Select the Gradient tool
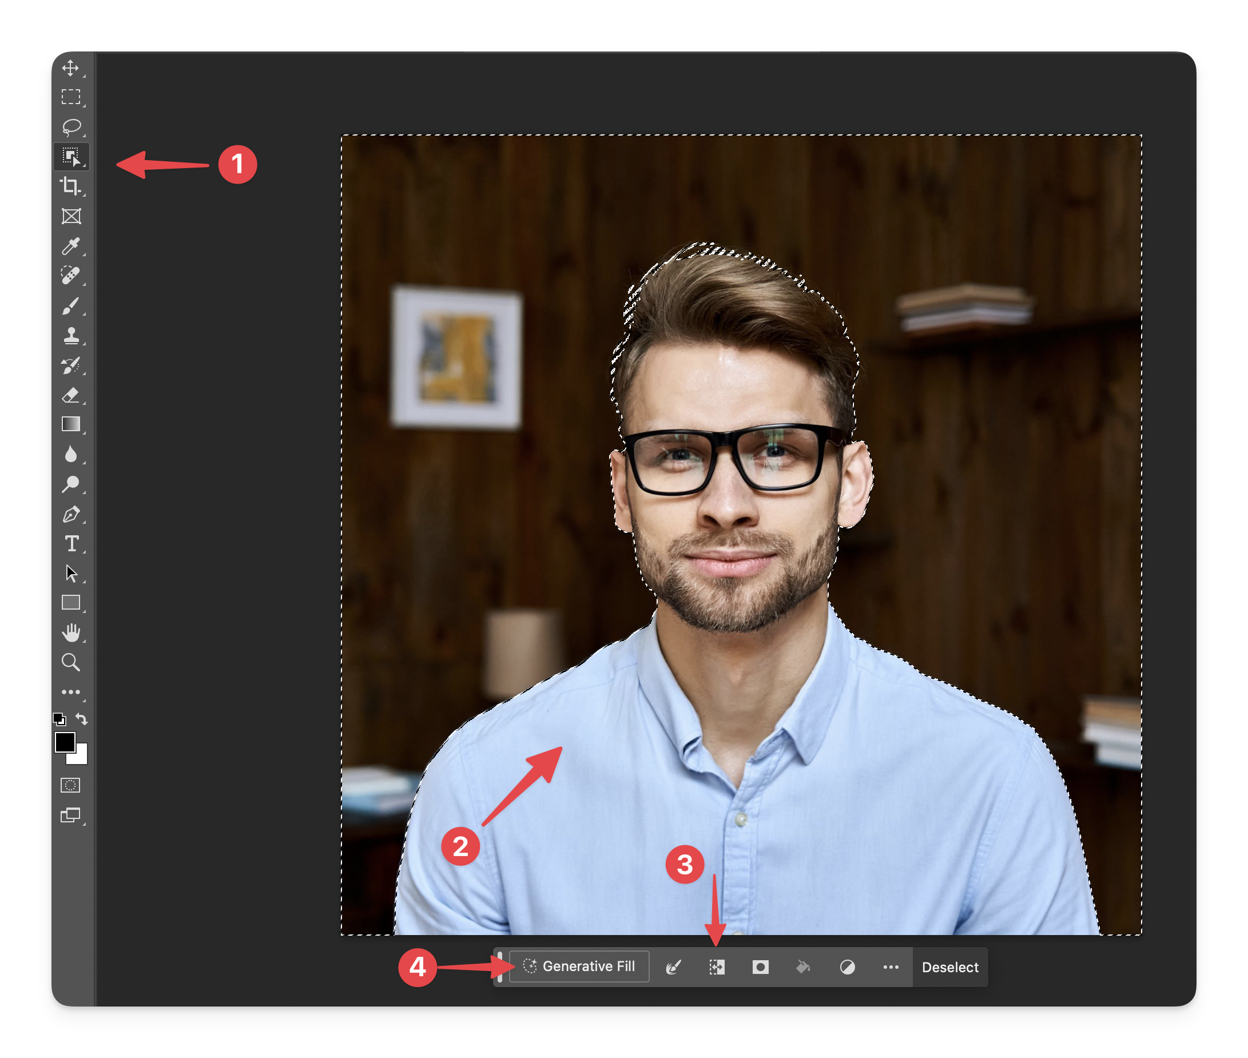This screenshot has width=1248, height=1058. click(x=71, y=424)
